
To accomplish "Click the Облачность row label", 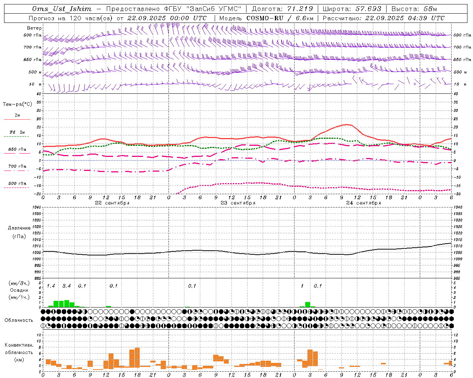I will click(19, 320).
